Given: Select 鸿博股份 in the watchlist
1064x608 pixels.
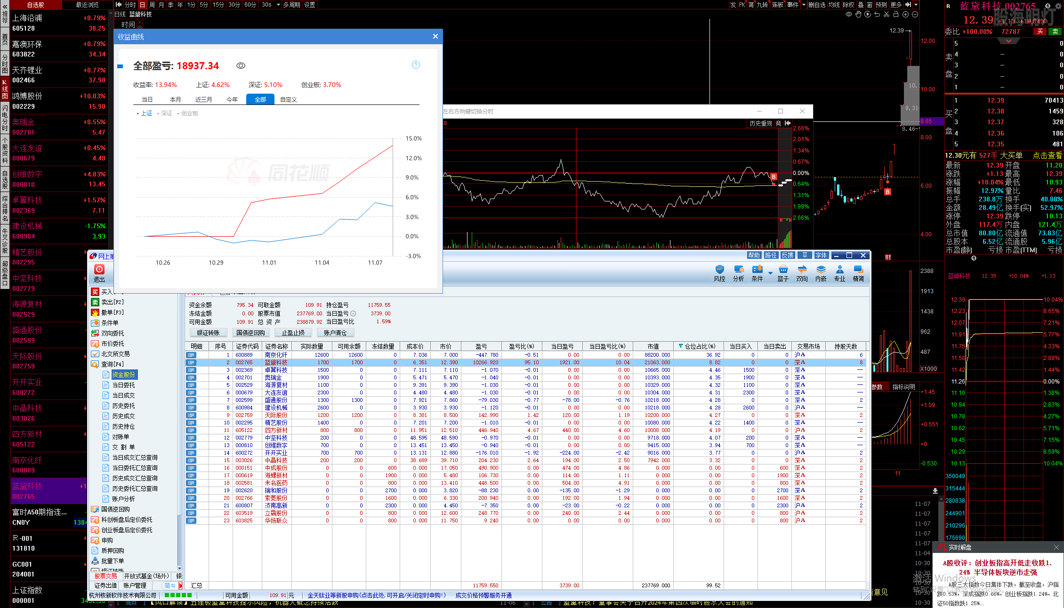Looking at the screenshot, I should click(x=59, y=101).
